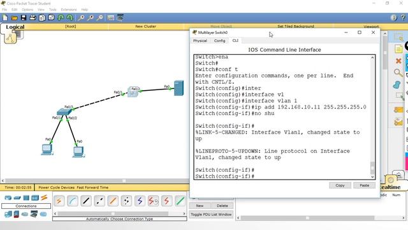The width and height of the screenshot is (408, 230).
Task: Select the Add Complex PDU open envelope tool
Action: (x=398, y=122)
